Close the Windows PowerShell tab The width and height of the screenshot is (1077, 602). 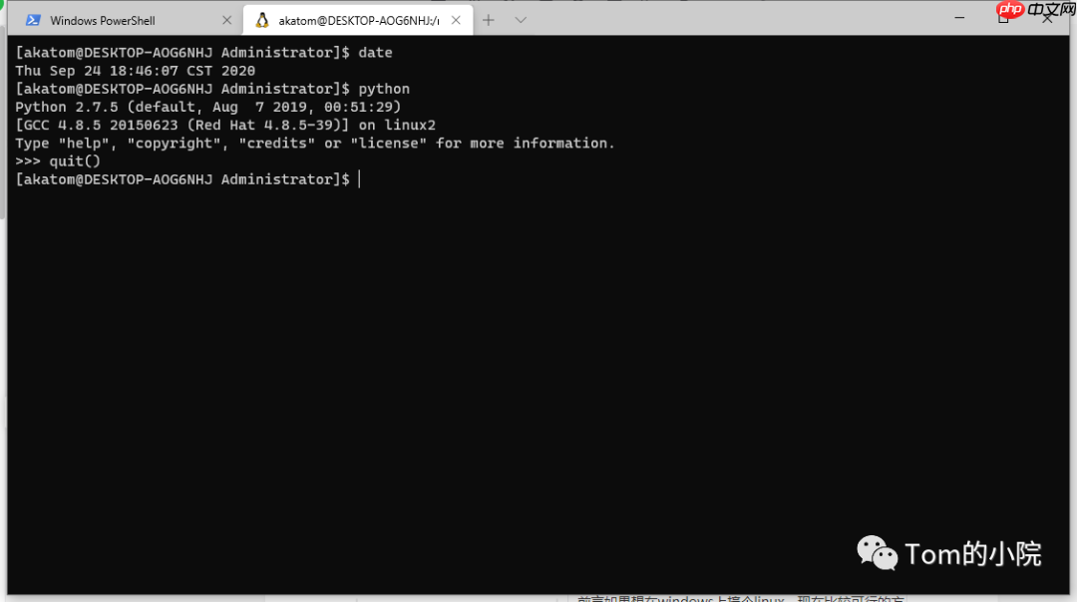click(226, 19)
